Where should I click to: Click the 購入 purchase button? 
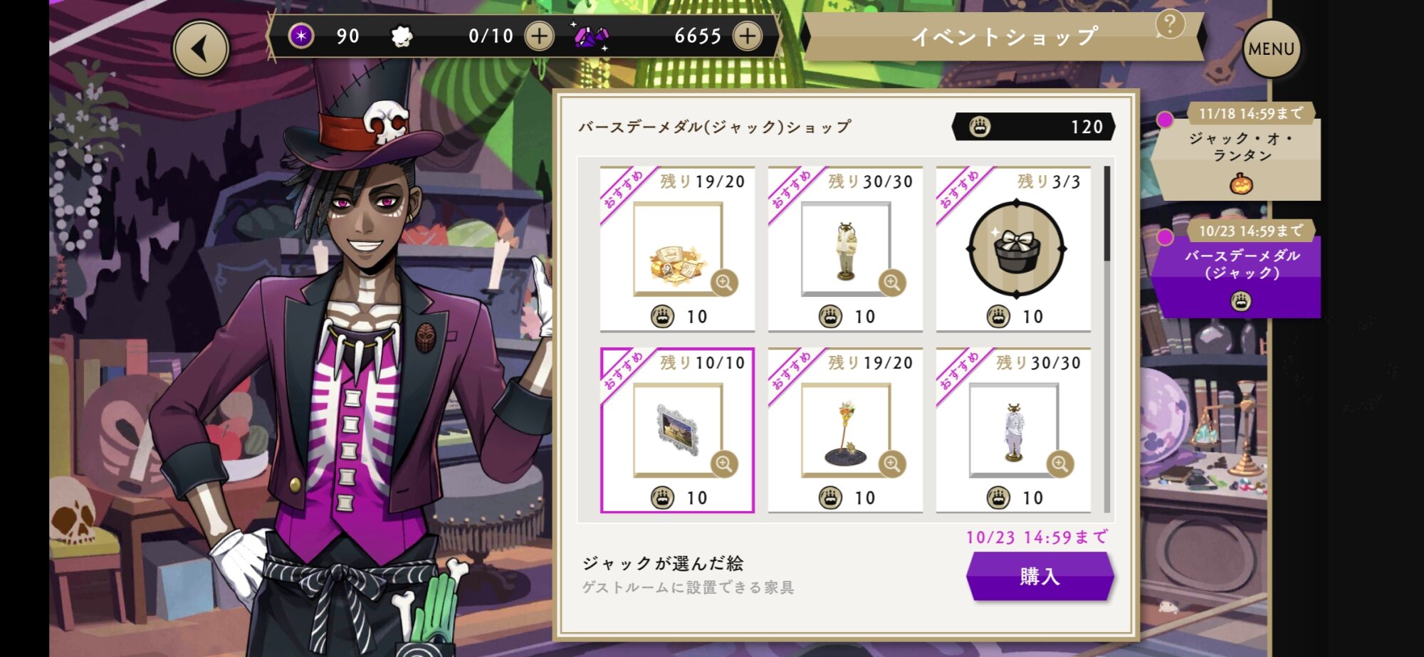[1040, 576]
